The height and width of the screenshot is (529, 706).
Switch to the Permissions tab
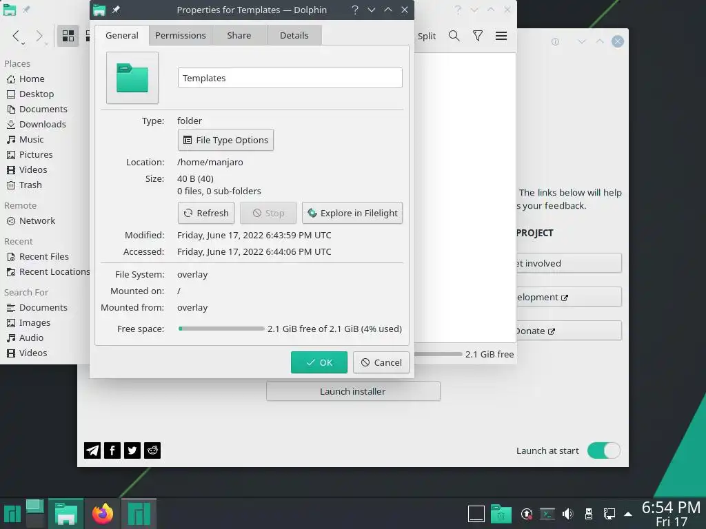[180, 35]
